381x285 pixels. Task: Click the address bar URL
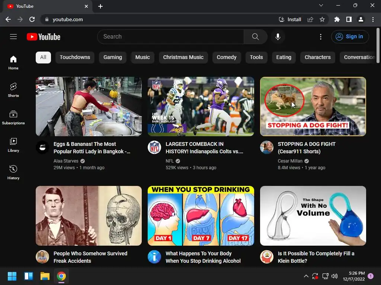(68, 19)
